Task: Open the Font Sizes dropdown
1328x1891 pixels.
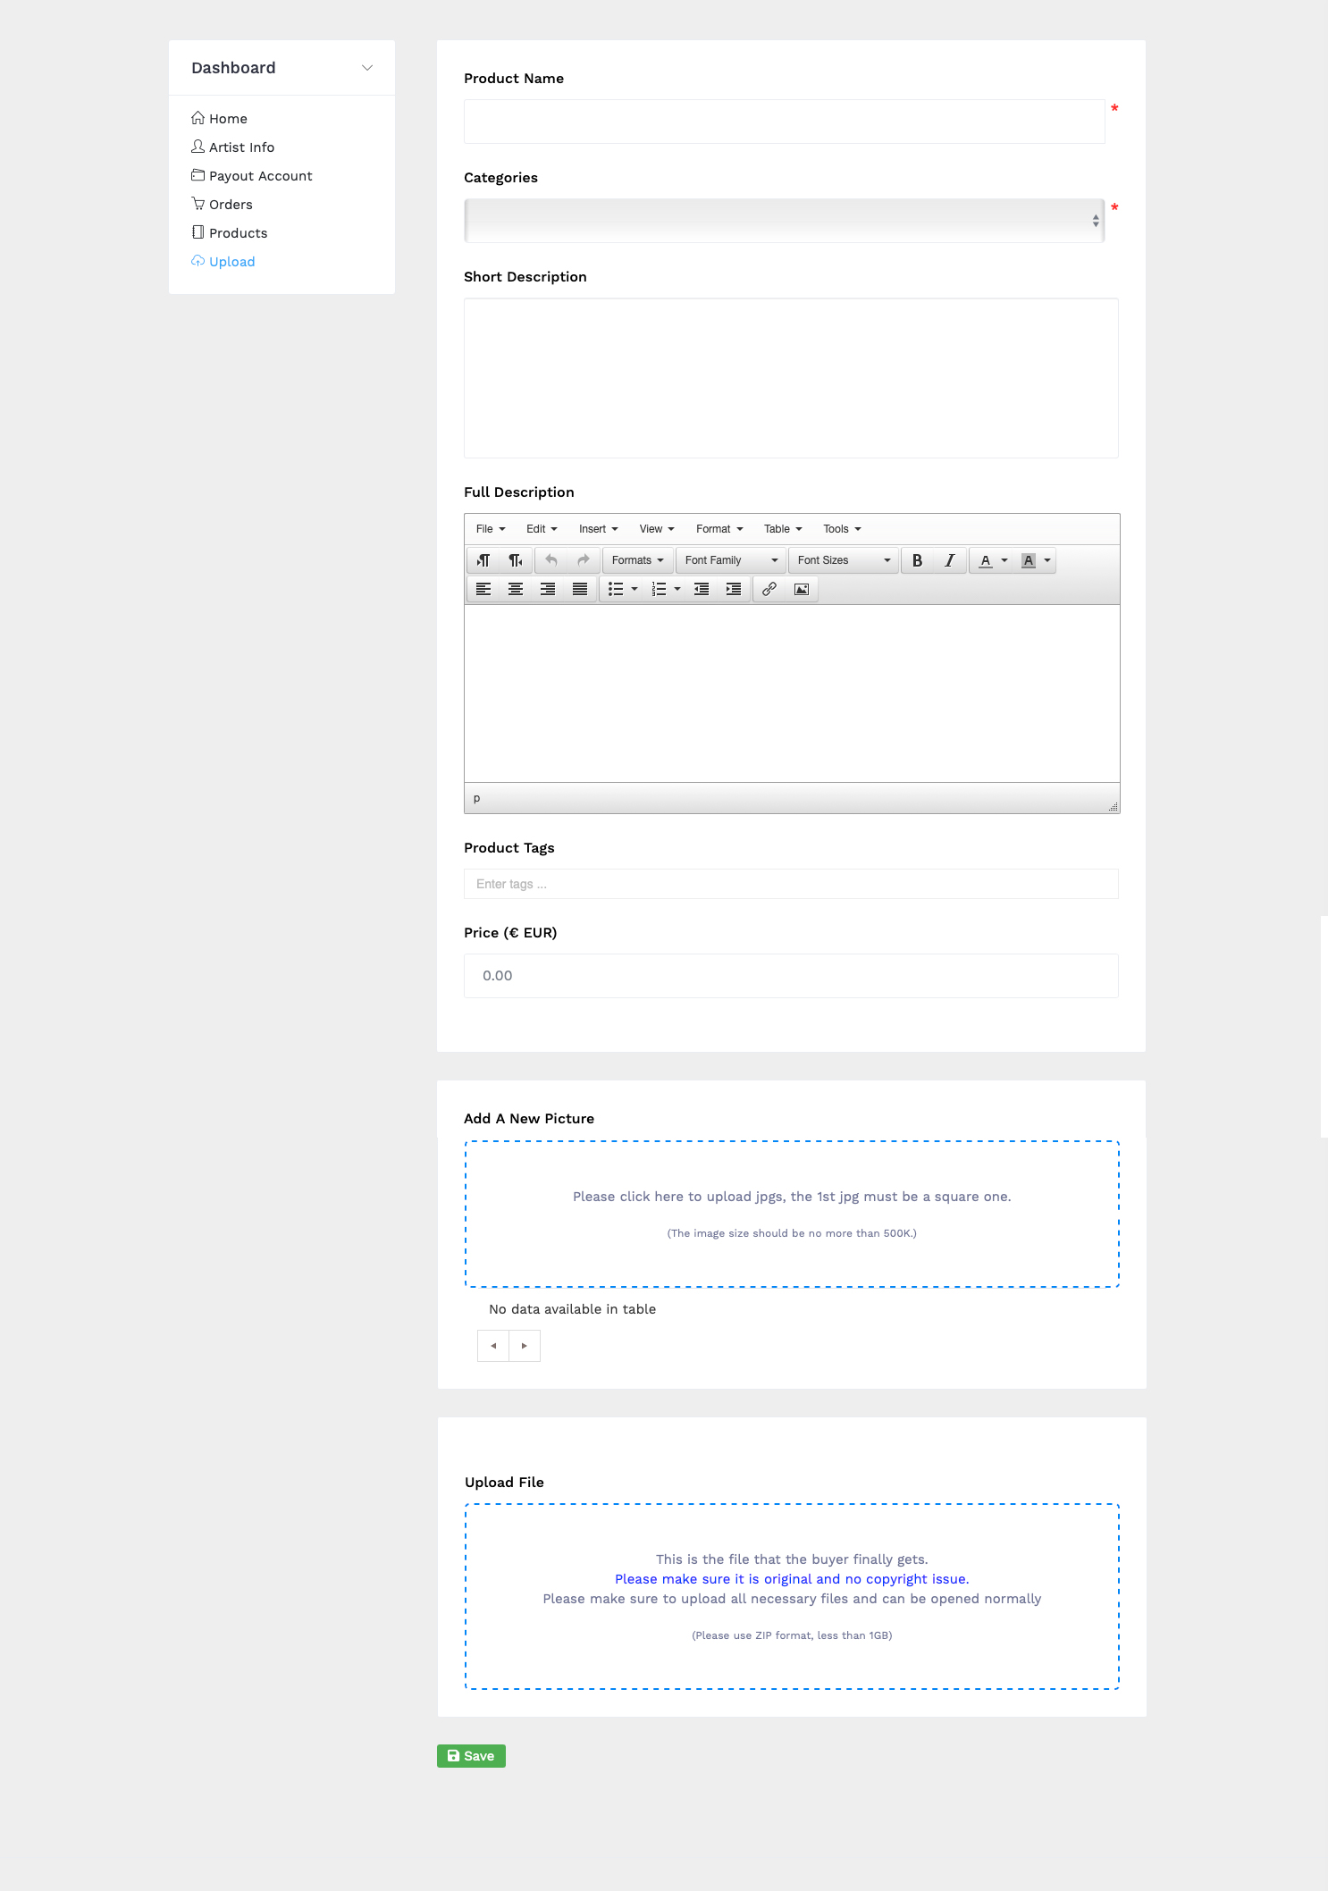Action: click(844, 560)
